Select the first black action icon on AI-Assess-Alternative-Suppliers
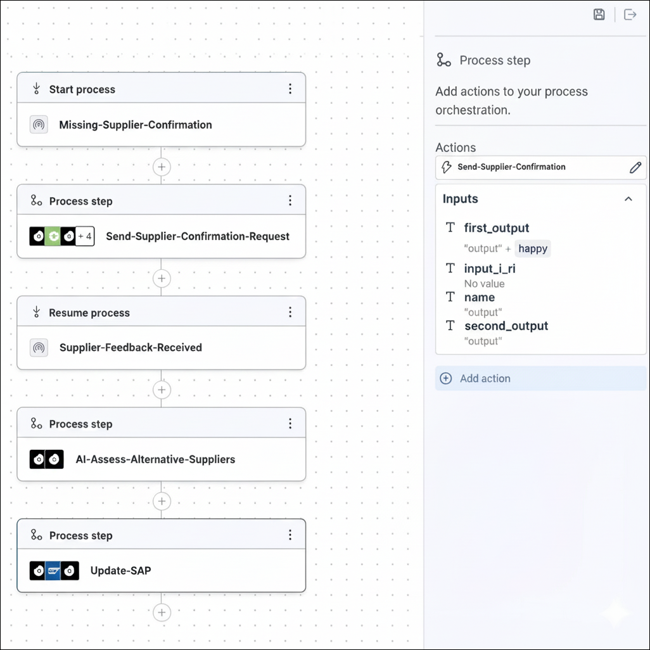 37,459
